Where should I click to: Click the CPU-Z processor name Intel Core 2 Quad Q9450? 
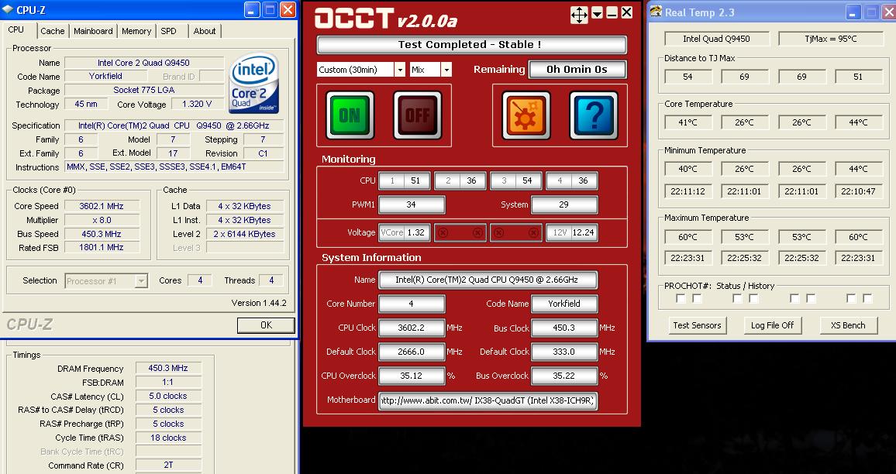[144, 63]
